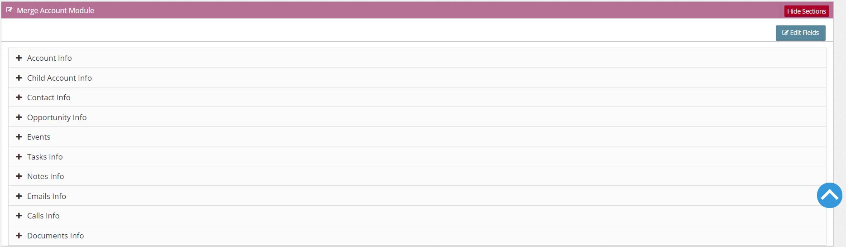This screenshot has width=846, height=247.
Task: Open the Opportunity Info accordion row
Action: tap(417, 117)
